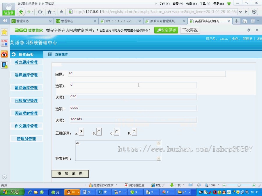Click the 浏览器医生 status bar icon
The height and width of the screenshot is (196, 262).
(134, 185)
